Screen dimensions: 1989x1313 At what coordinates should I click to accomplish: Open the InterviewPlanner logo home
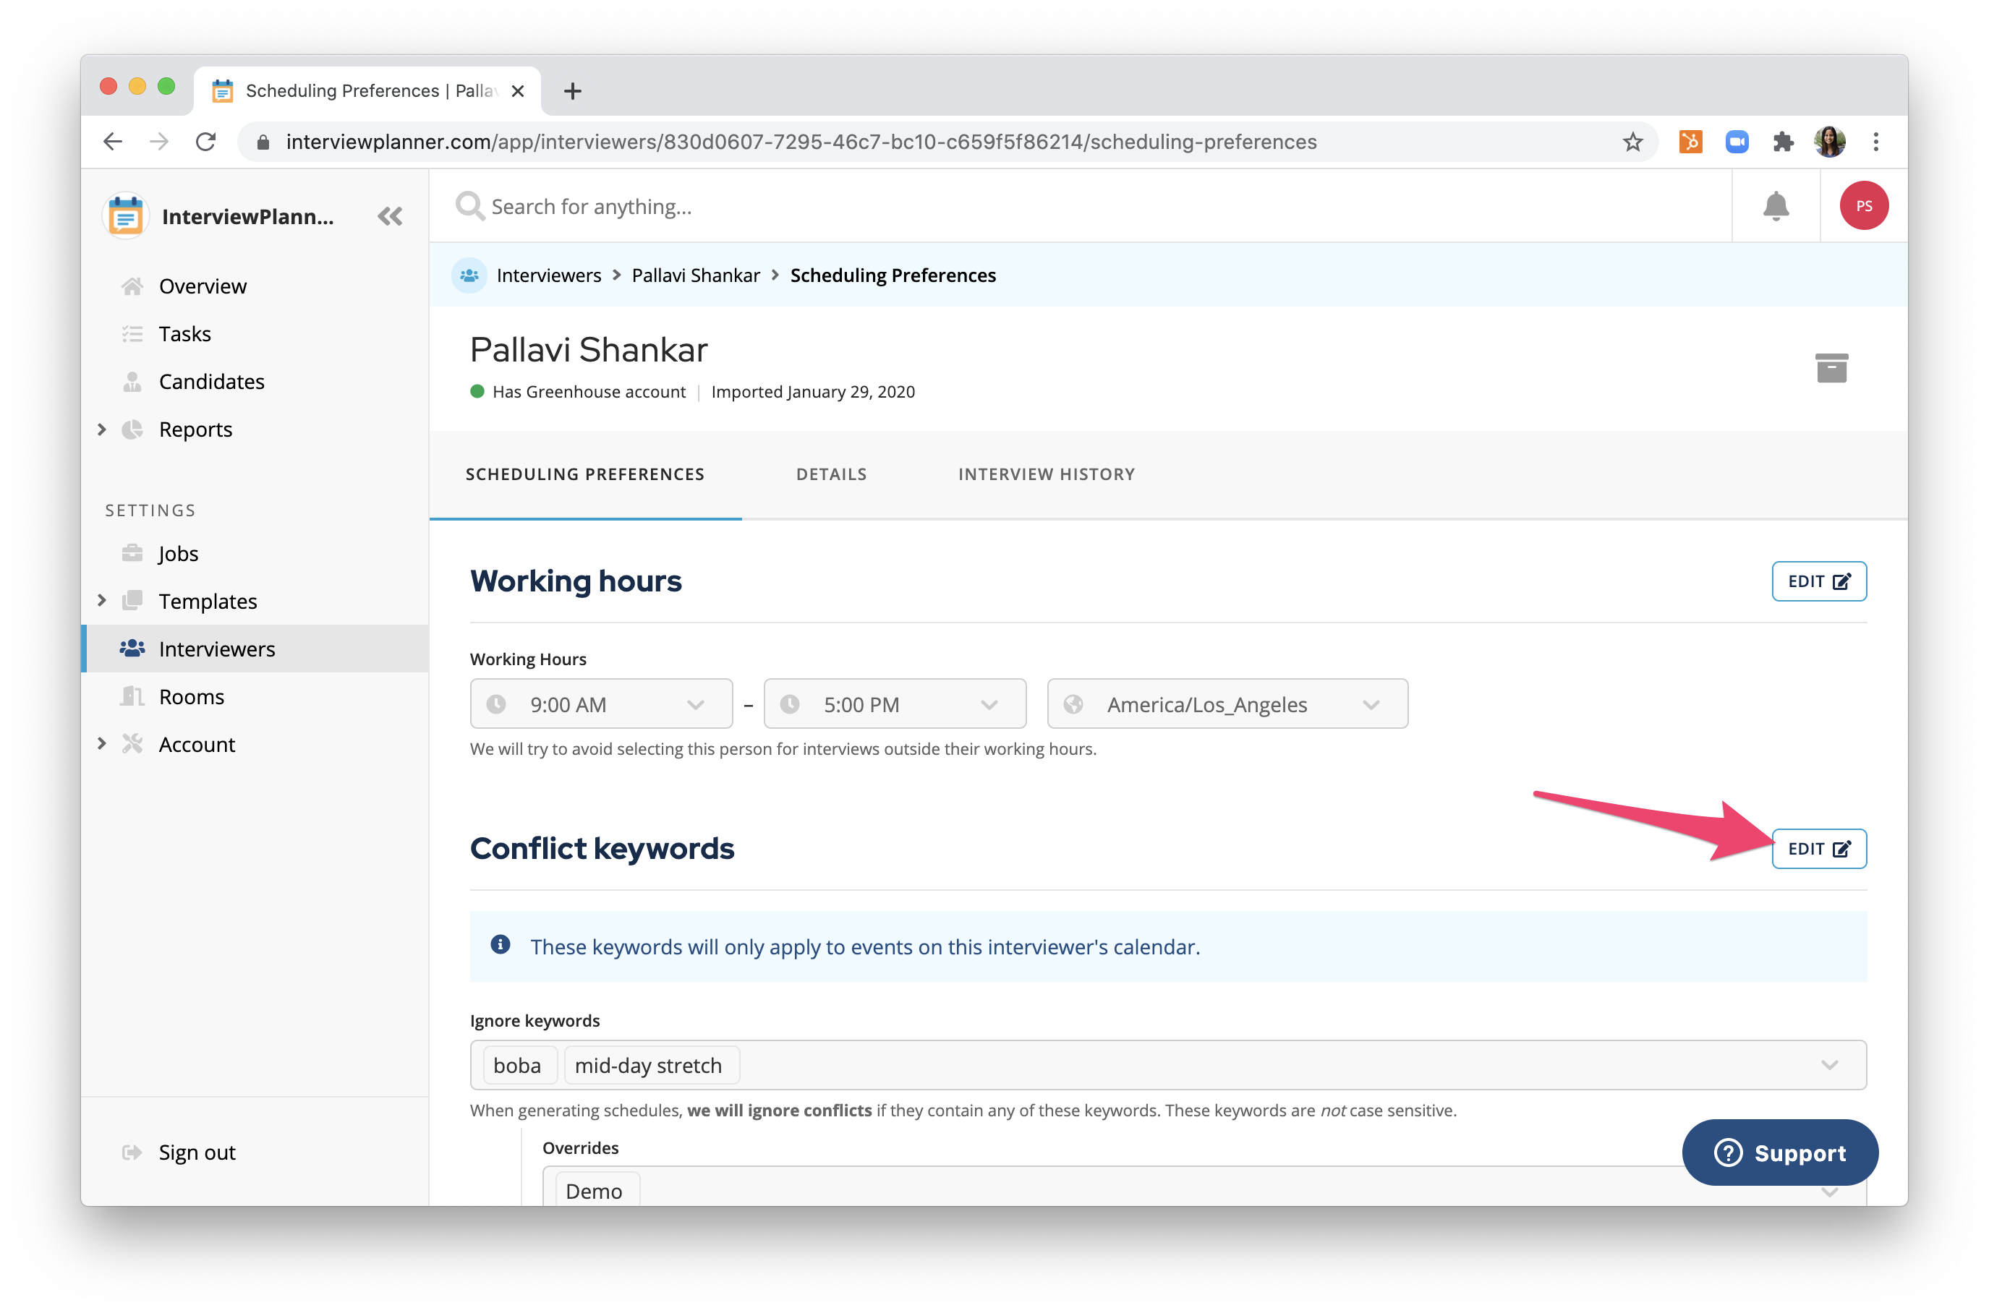pos(126,216)
